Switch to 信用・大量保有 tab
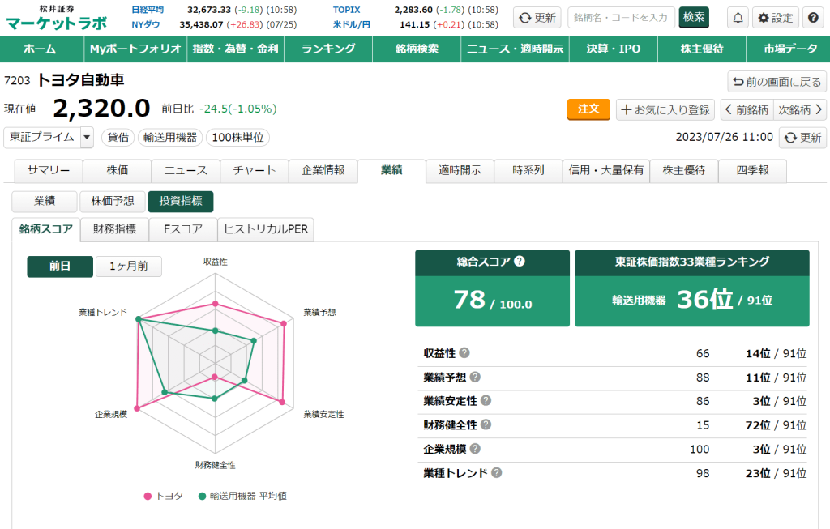This screenshot has width=830, height=529. 606,170
